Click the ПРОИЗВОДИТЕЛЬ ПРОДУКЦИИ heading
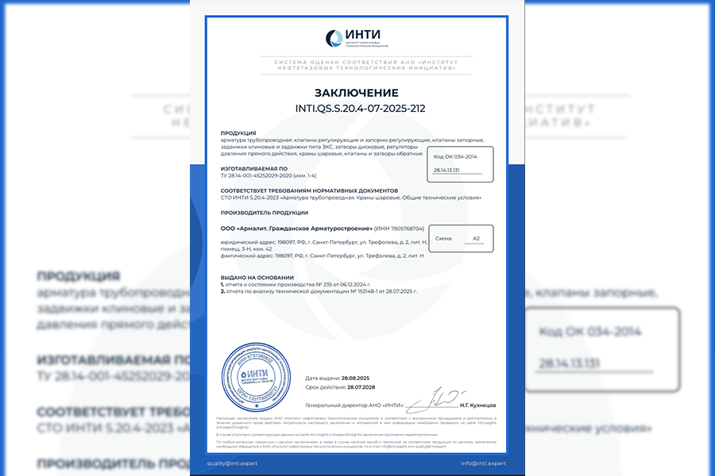715x476 pixels. click(x=264, y=212)
